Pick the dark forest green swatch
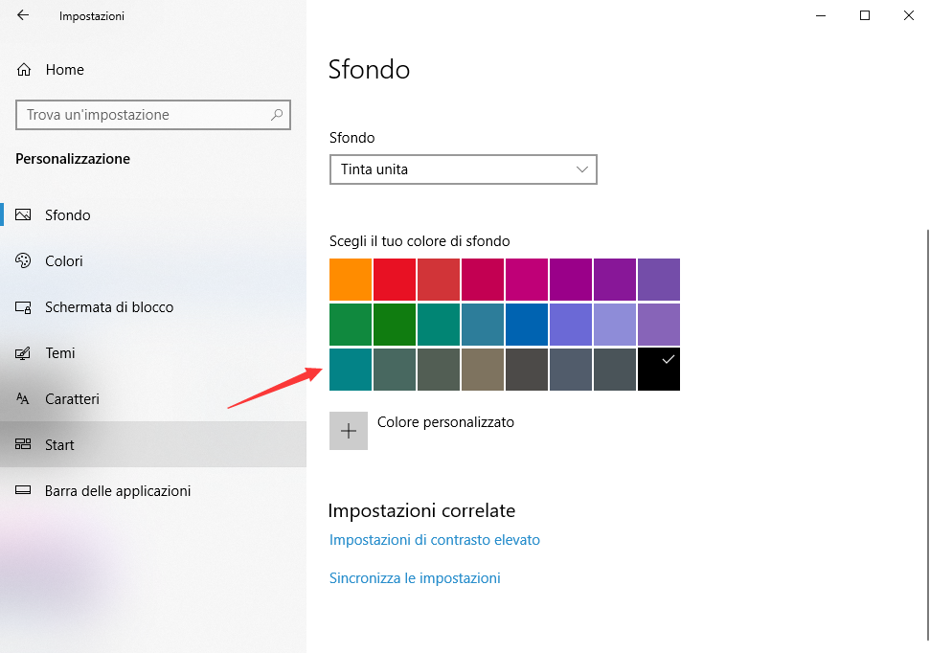Image resolution: width=930 pixels, height=653 pixels. 395,325
